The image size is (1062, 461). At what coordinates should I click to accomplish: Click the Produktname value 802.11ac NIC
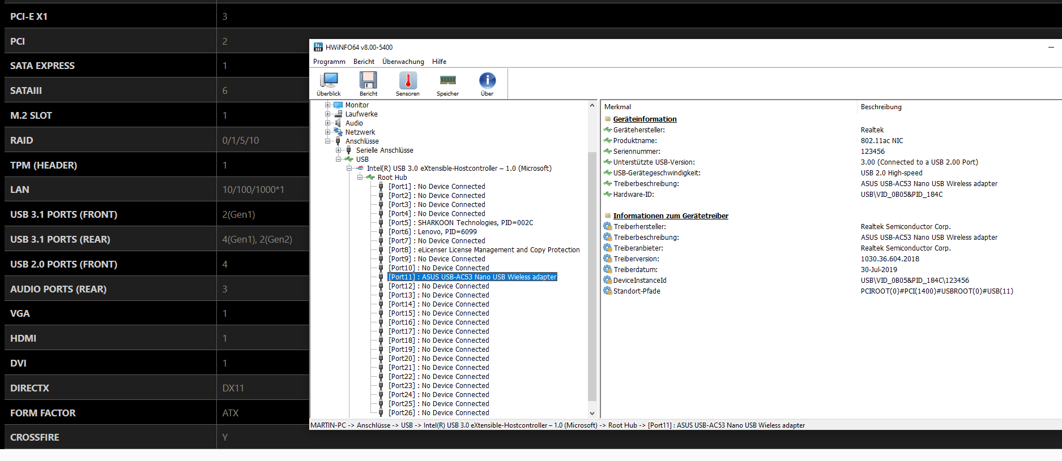pos(882,141)
